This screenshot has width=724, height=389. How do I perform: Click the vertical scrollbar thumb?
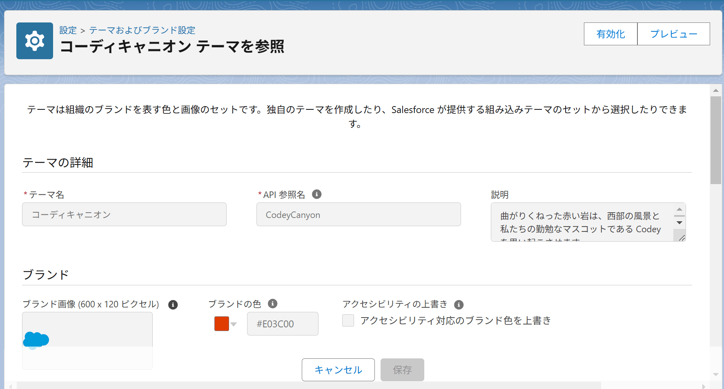[x=716, y=140]
